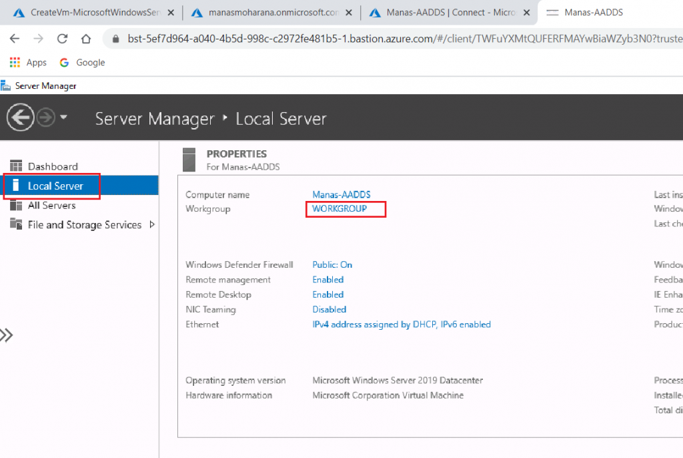Open the WORKGROUP link
Image resolution: width=683 pixels, height=458 pixels.
339,209
